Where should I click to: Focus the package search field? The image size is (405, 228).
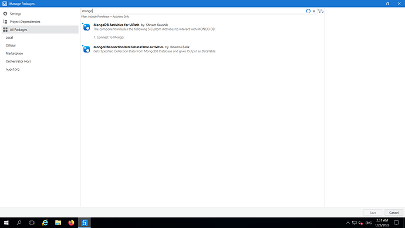(193, 11)
